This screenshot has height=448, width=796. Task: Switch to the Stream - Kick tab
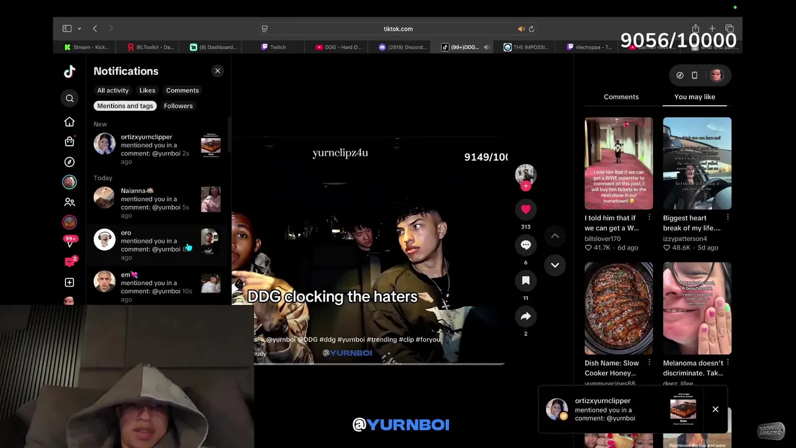point(86,47)
